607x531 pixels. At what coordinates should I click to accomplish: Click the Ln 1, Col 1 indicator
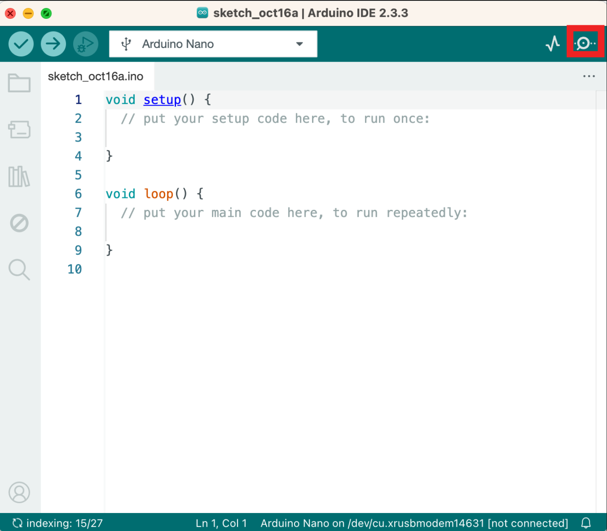click(x=221, y=523)
